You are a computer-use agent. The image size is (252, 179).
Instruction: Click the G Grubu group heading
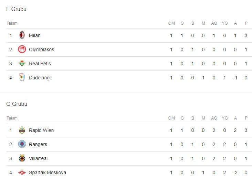pyautogui.click(x=17, y=104)
